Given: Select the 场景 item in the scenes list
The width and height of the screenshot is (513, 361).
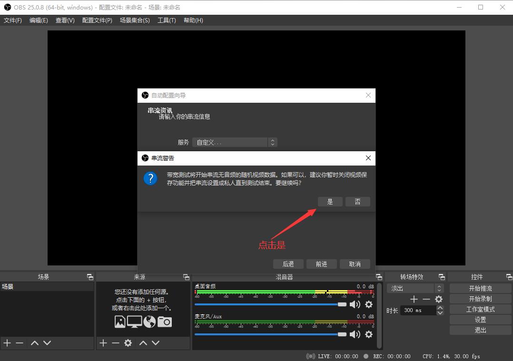Looking at the screenshot, I should 47,287.
